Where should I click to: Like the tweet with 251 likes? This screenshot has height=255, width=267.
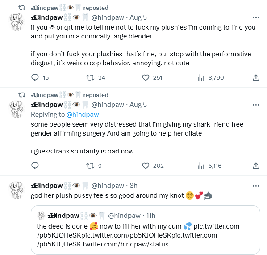(146, 77)
